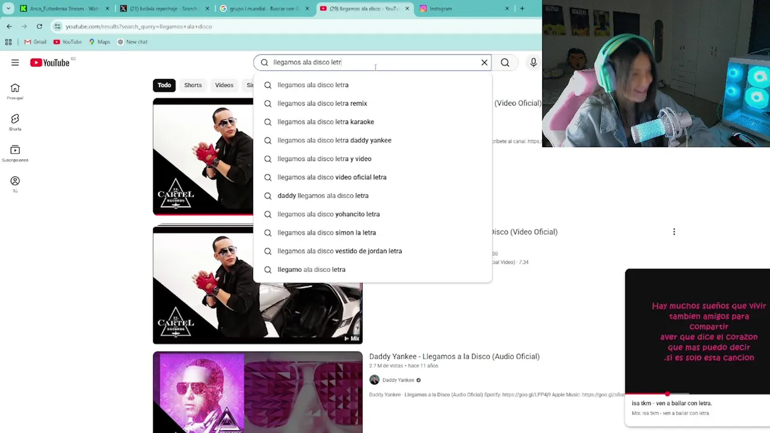Open the Gmail bookmark
This screenshot has height=433, width=770.
[x=35, y=42]
